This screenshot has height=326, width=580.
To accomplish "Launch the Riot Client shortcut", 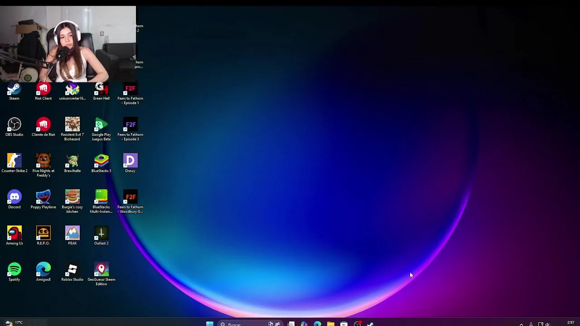I will [x=43, y=91].
